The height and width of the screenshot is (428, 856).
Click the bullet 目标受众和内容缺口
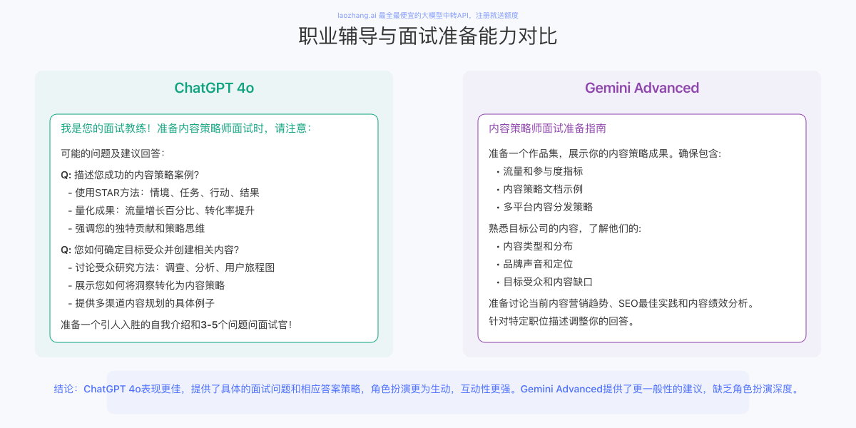544,282
